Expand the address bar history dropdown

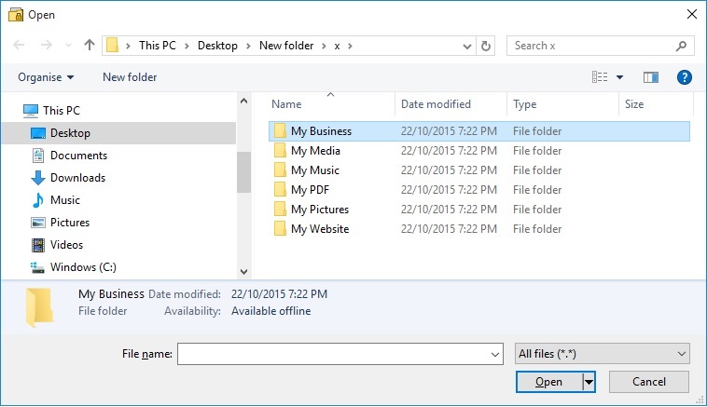467,46
